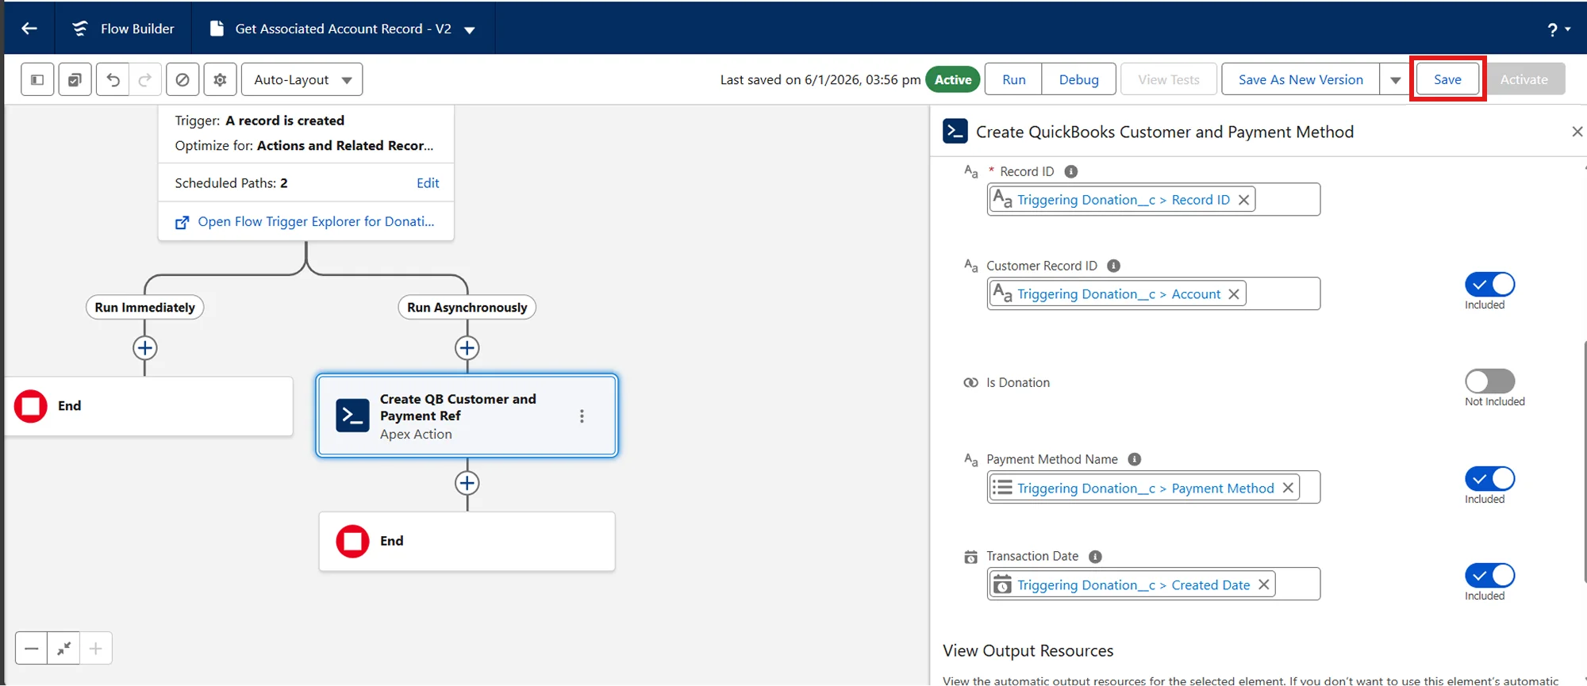The height and width of the screenshot is (686, 1587).
Task: Click the Run button
Action: (x=1013, y=79)
